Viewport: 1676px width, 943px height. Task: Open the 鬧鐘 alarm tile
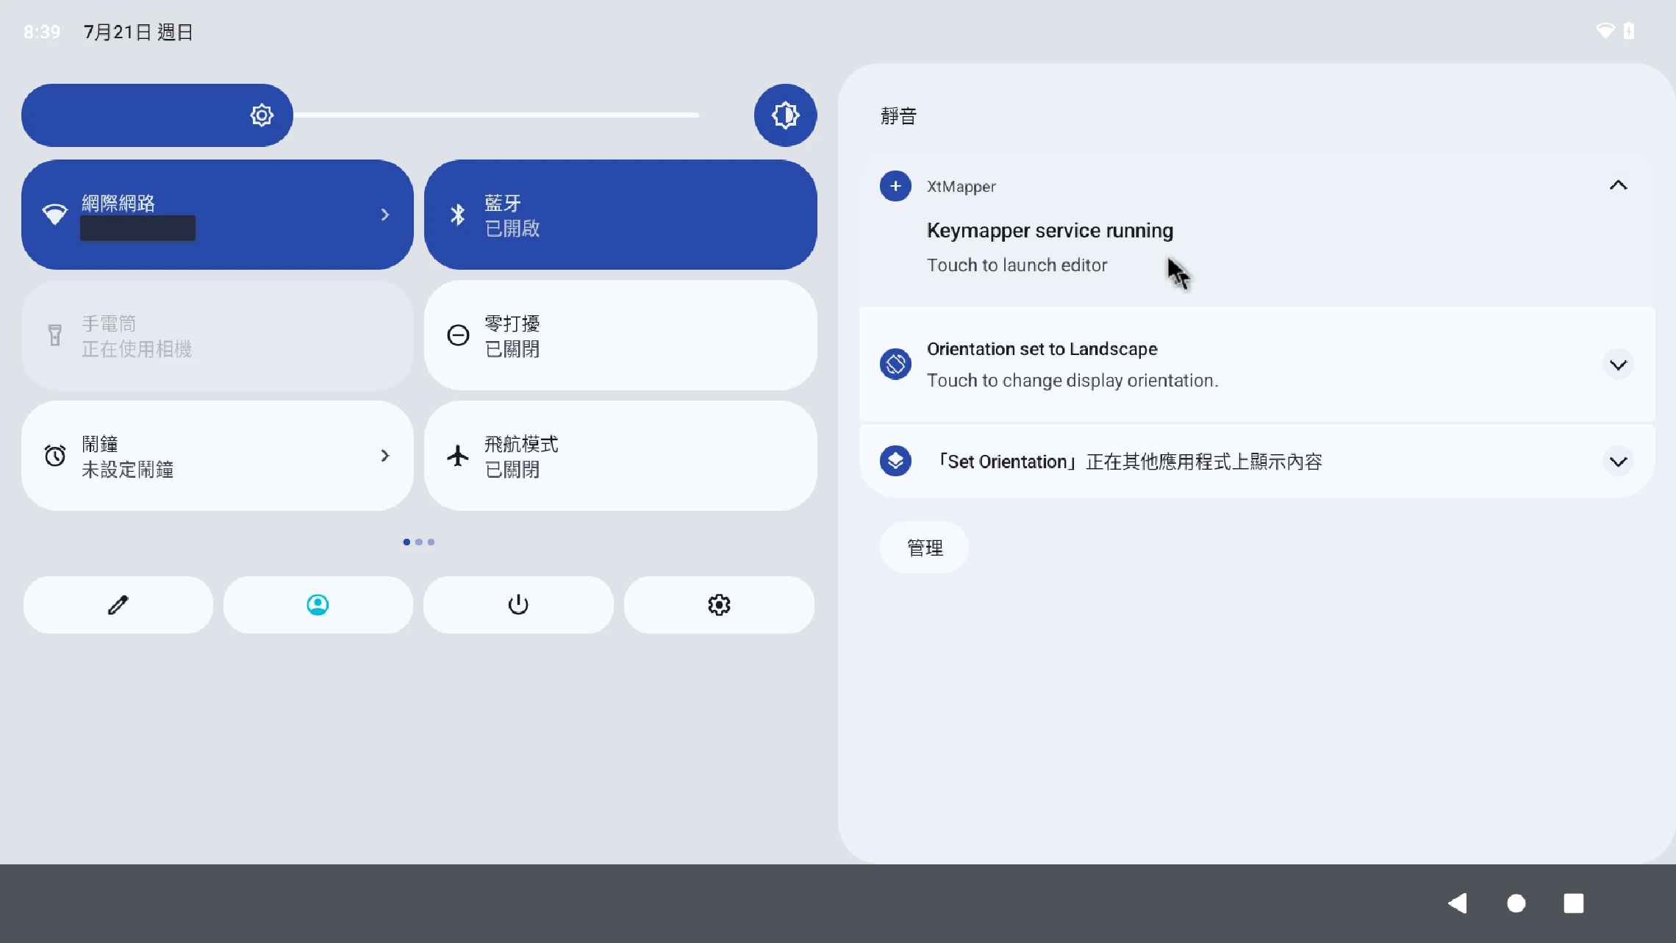tap(217, 456)
